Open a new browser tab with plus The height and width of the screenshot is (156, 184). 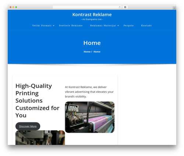(174, 8)
